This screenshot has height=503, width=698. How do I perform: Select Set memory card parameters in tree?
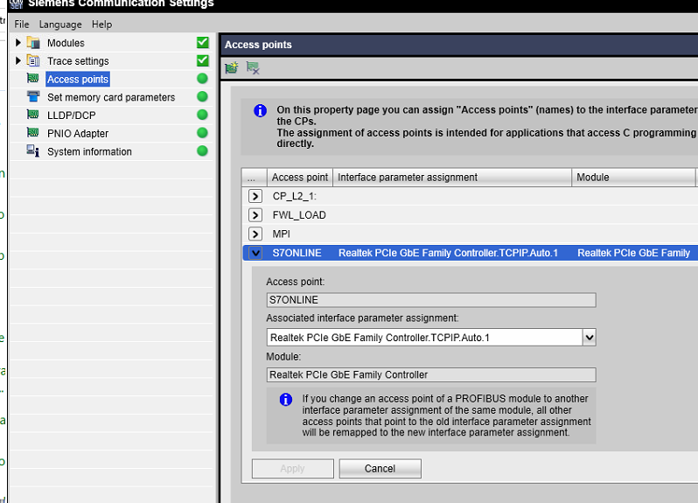click(111, 97)
